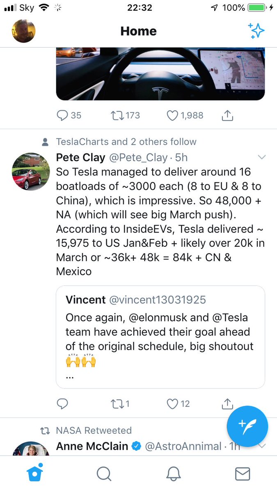Reply to the tweet with 35 comments
The height and width of the screenshot is (492, 277).
62,116
